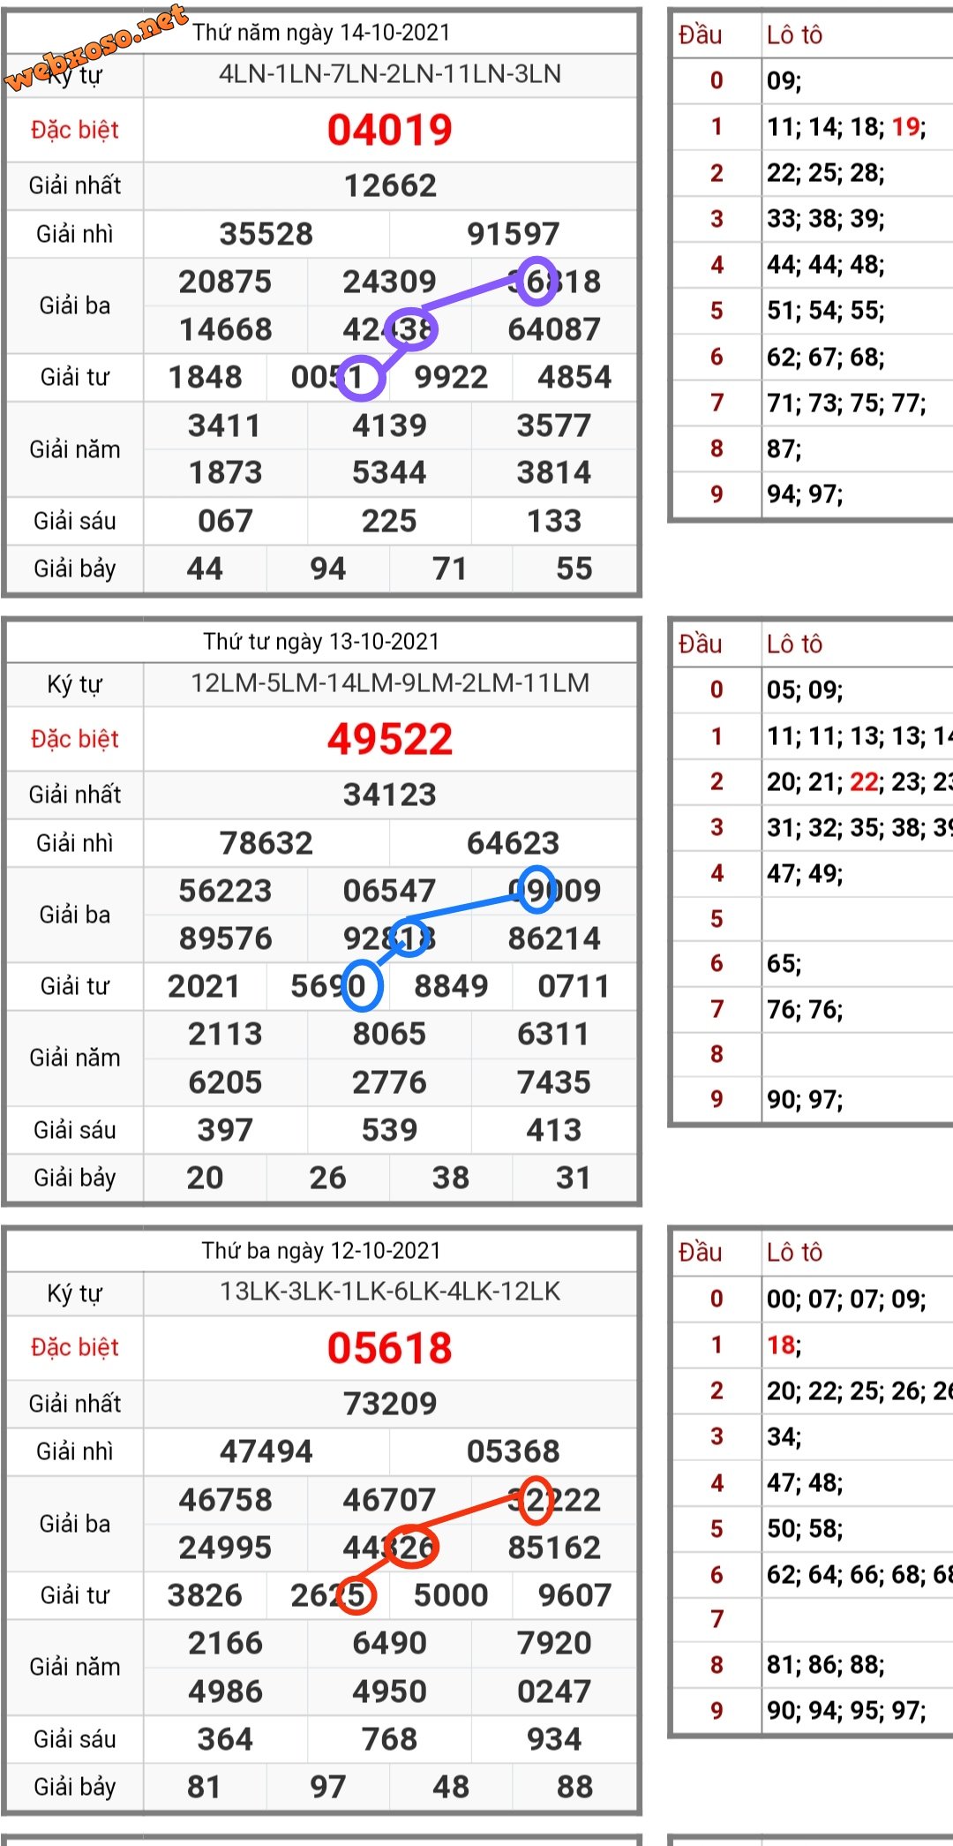Click the sixth prize number 397
Viewport: 953px width, 1846px height.
[x=226, y=1130]
